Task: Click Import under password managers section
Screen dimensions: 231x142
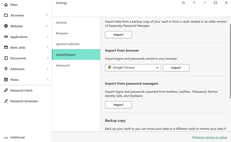Action: click(x=118, y=105)
